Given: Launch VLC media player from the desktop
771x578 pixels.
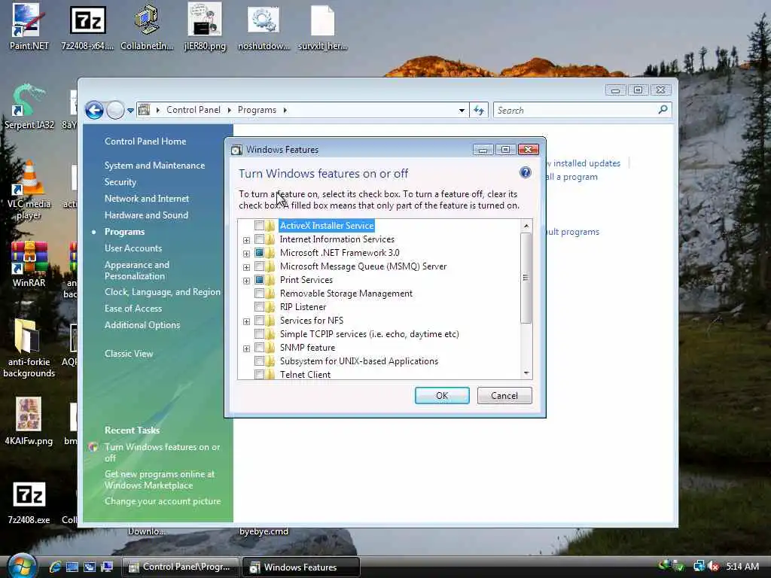Looking at the screenshot, I should click(x=29, y=189).
